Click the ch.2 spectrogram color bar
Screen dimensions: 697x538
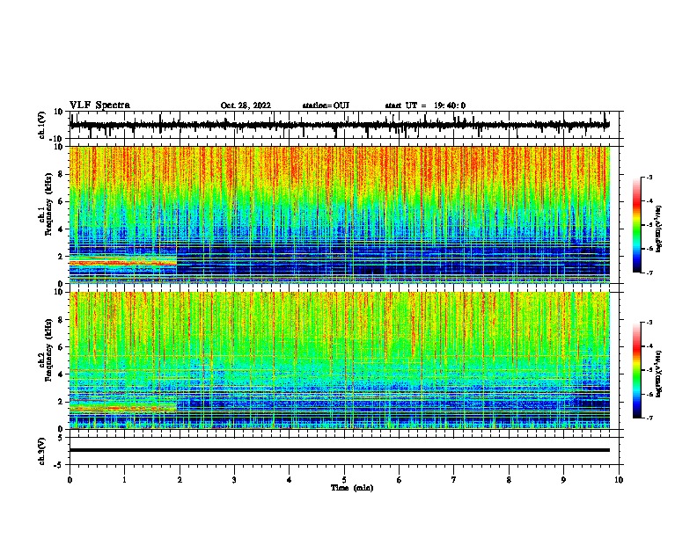(636, 370)
